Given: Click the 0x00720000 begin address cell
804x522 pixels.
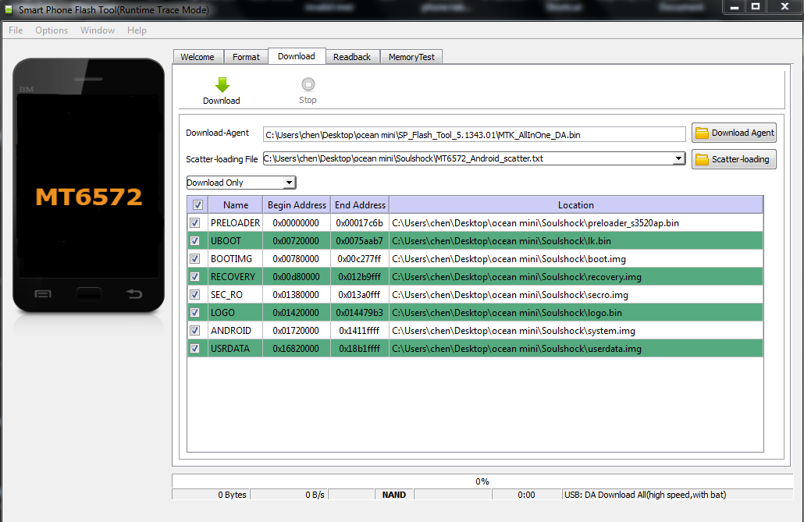Looking at the screenshot, I should coord(297,241).
